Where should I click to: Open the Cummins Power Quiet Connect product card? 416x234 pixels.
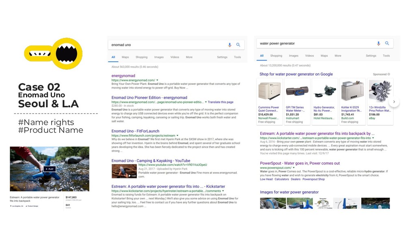(x=270, y=102)
